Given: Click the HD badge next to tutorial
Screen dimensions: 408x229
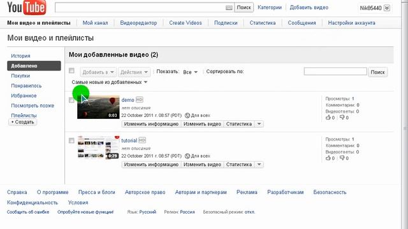Looking at the screenshot, I should (142, 140).
